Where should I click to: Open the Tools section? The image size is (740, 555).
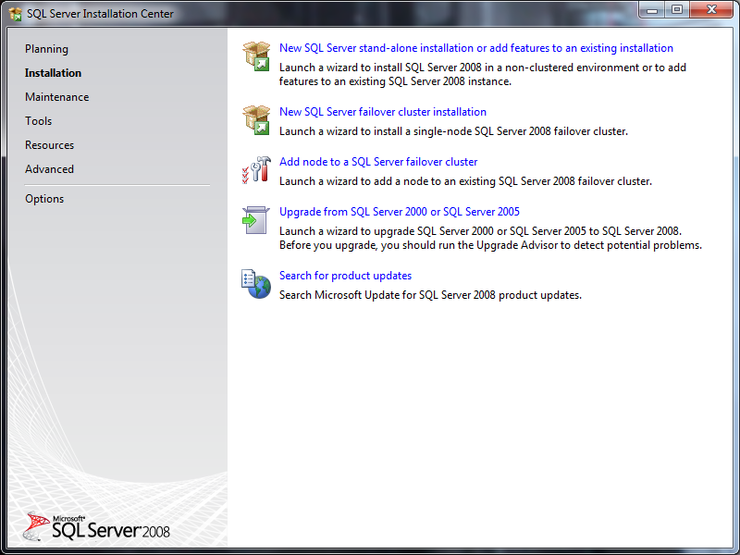[x=38, y=121]
